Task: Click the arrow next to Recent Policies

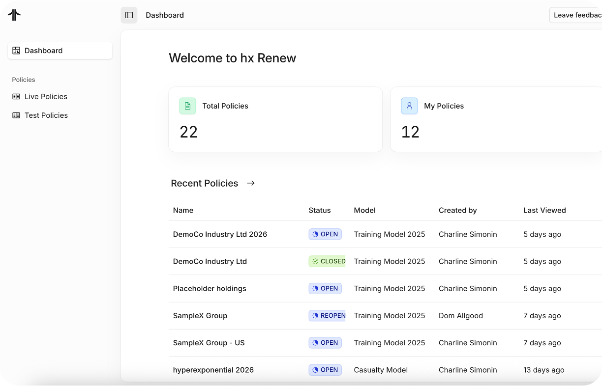Action: (x=251, y=183)
